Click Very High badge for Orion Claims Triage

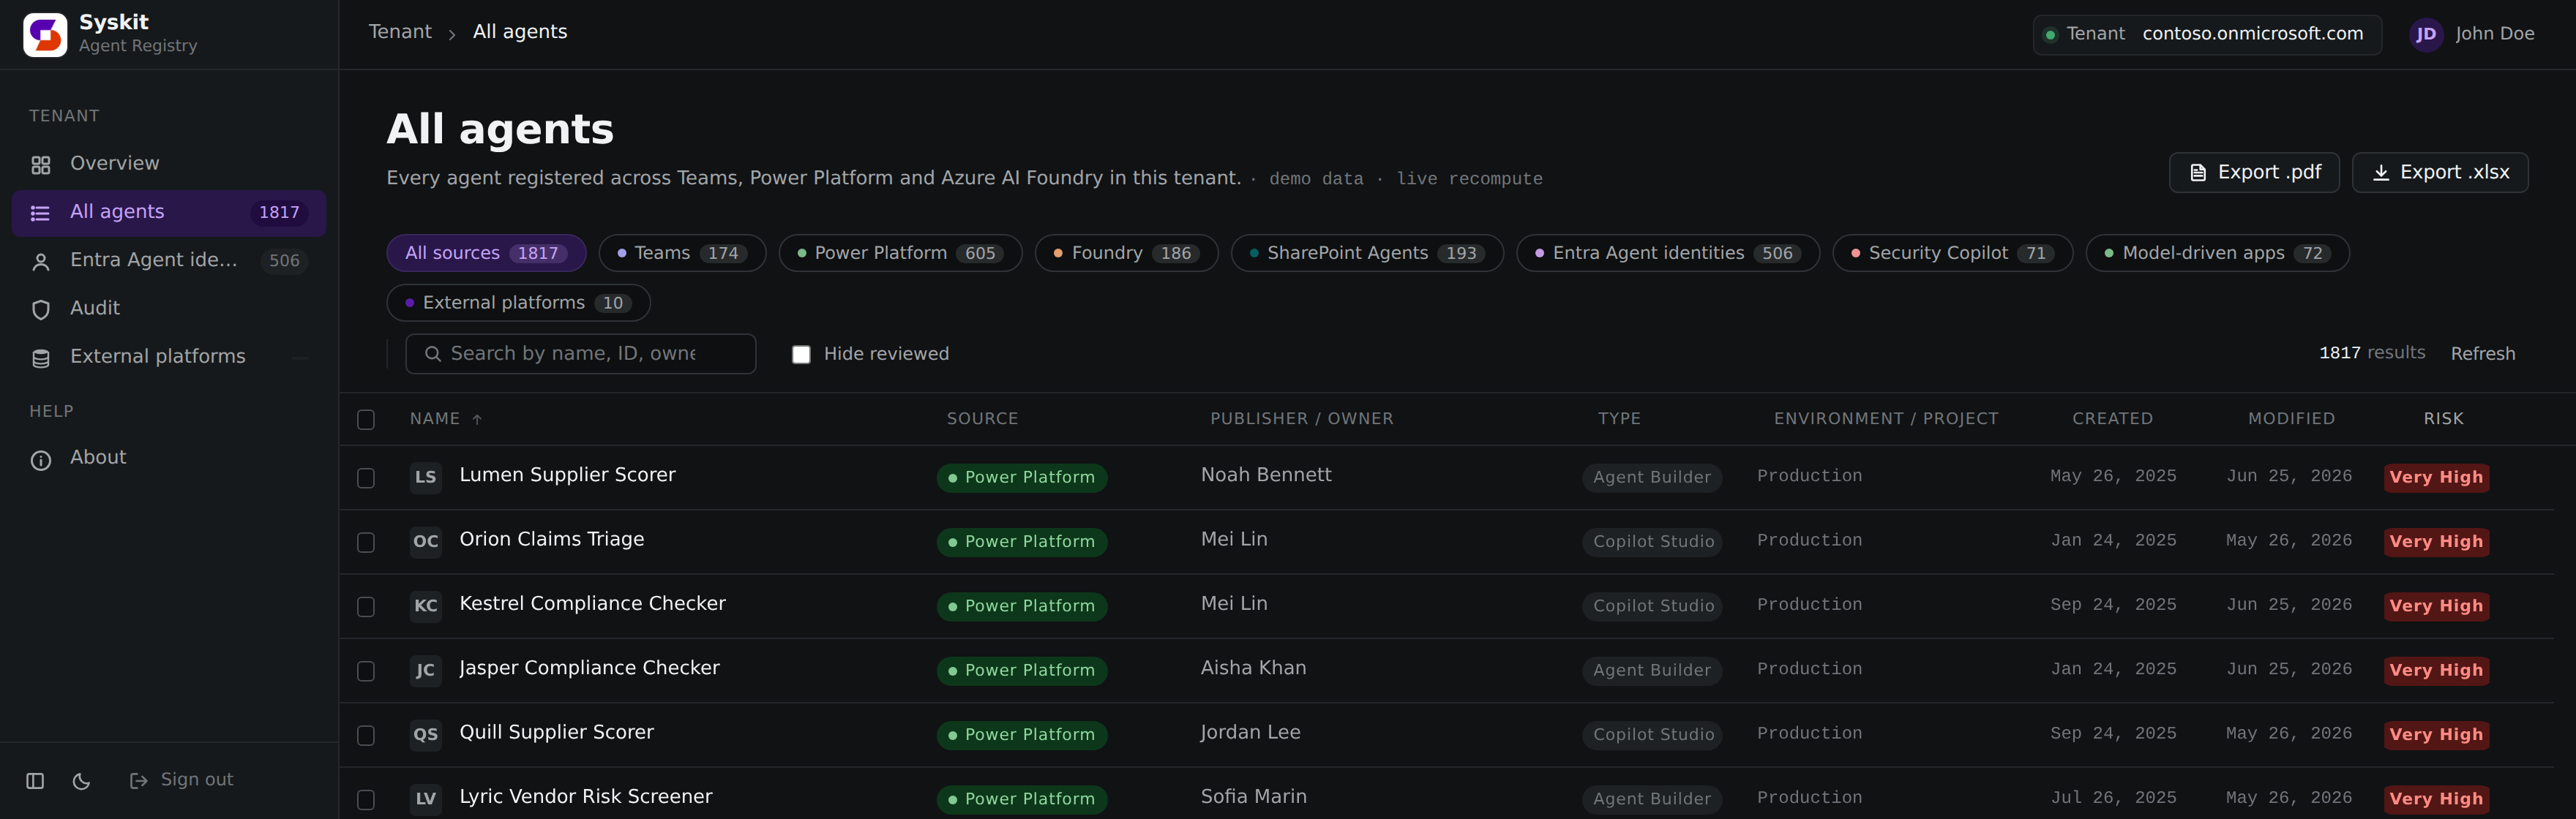[x=2436, y=541]
